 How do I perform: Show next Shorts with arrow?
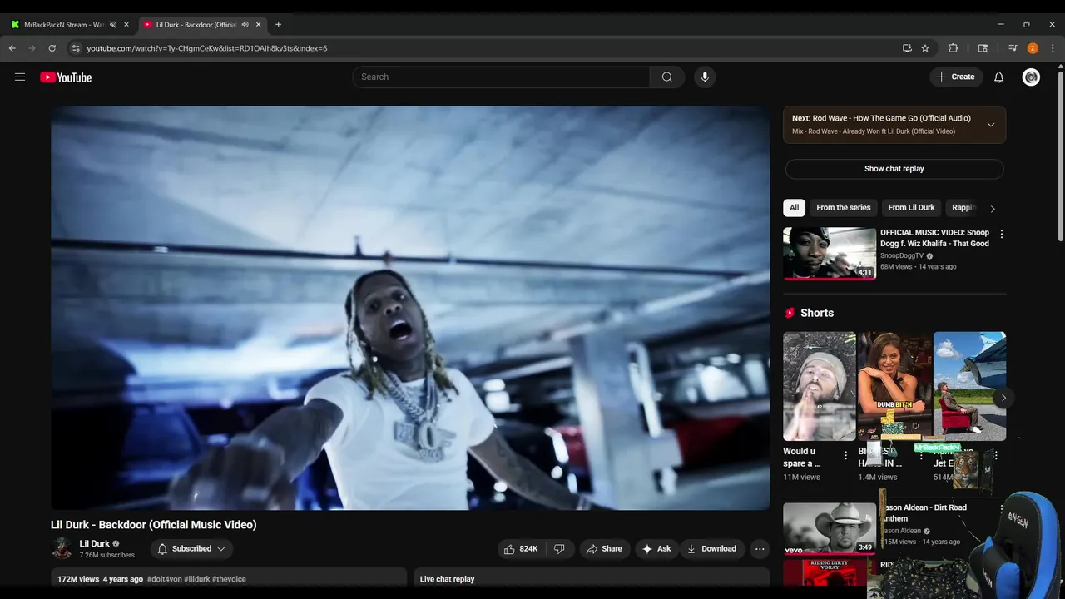pos(1003,398)
